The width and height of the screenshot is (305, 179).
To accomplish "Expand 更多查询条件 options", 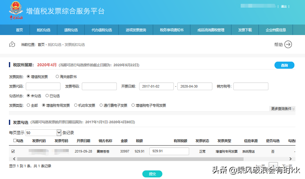I will (283, 109).
